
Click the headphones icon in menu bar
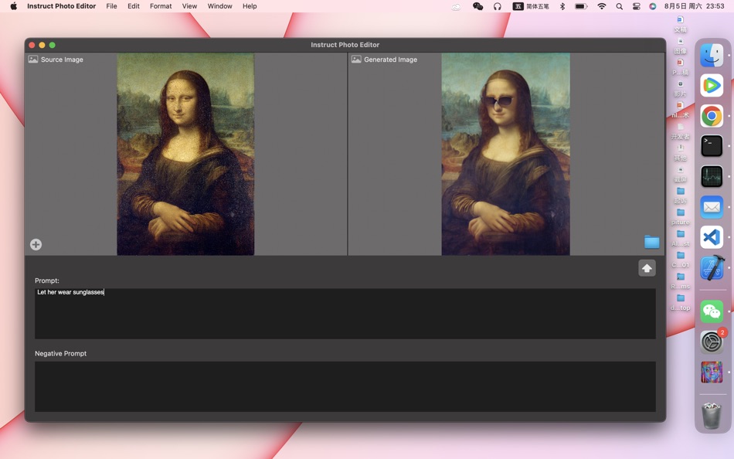click(x=497, y=6)
